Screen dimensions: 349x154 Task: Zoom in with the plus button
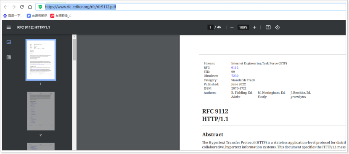tap(255, 27)
